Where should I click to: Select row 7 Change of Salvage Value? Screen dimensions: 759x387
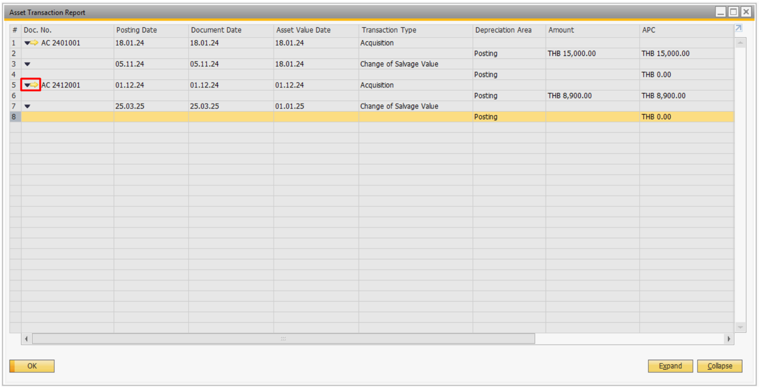point(399,106)
